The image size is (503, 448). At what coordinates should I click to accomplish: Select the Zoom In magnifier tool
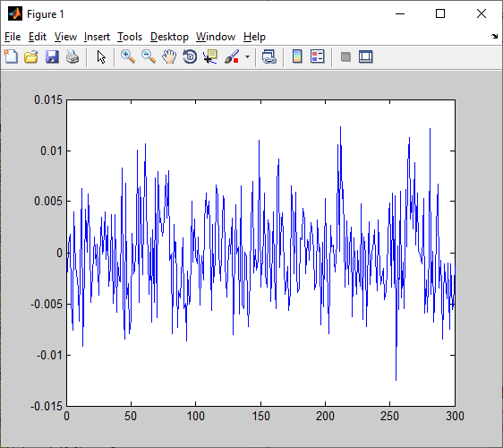click(128, 56)
